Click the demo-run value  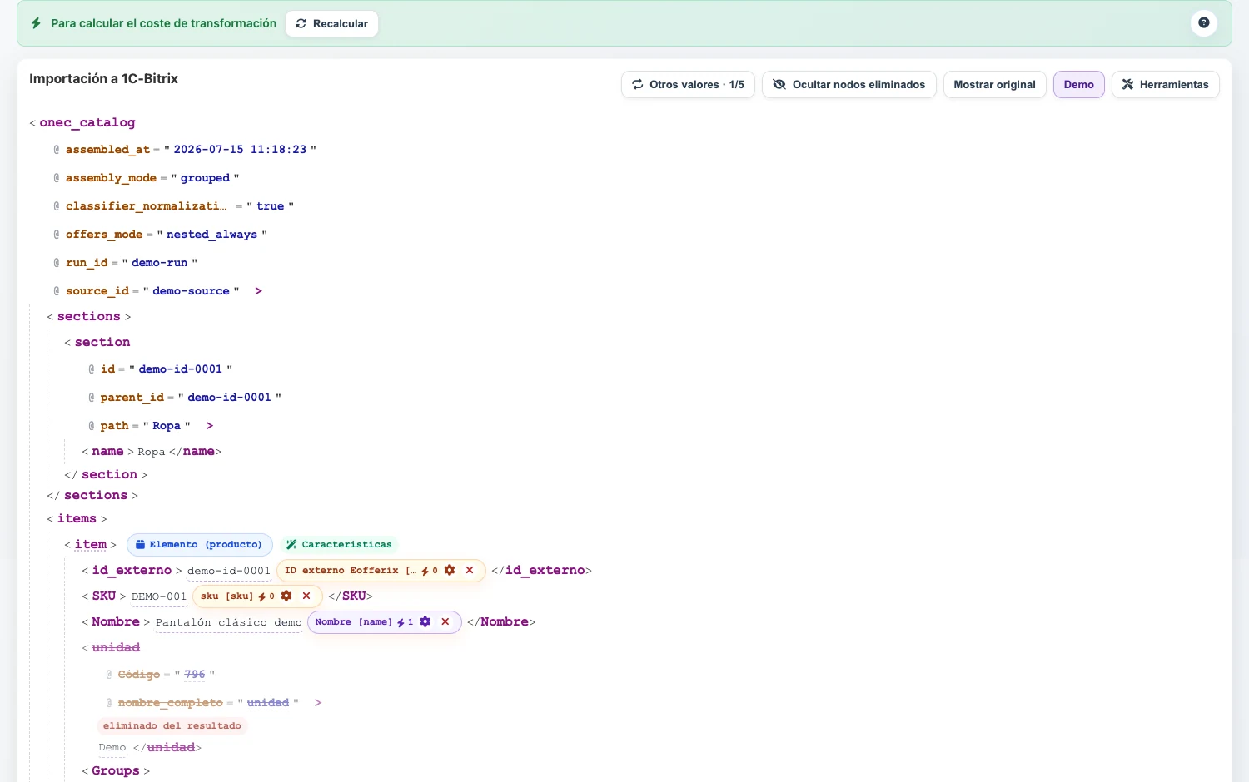coord(159,263)
